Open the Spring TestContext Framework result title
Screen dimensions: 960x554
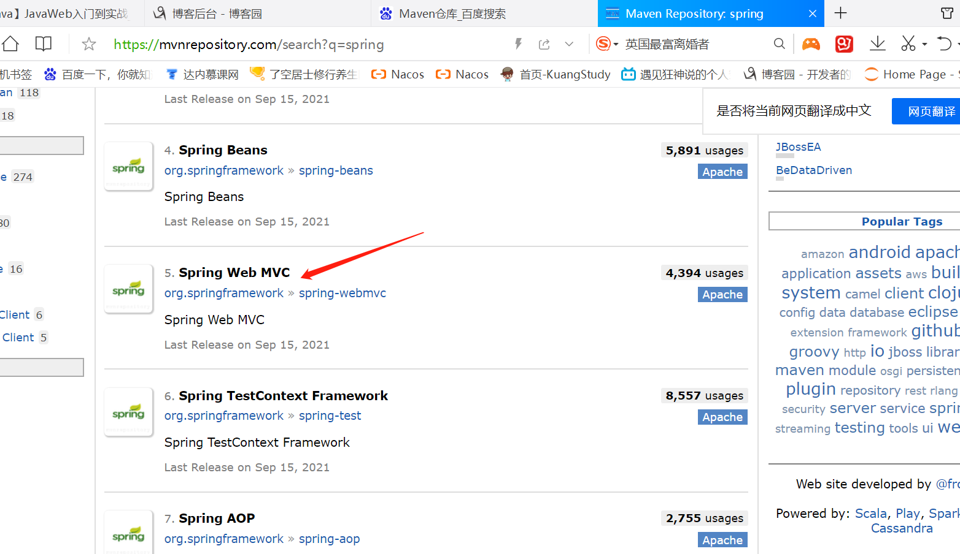(283, 396)
